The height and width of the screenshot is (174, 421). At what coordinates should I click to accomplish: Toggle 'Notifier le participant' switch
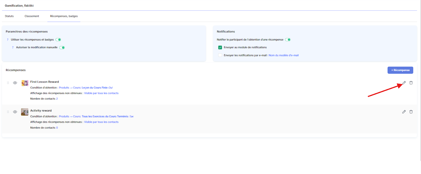pos(288,40)
